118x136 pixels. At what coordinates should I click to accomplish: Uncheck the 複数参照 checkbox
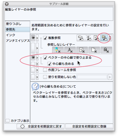(45, 38)
